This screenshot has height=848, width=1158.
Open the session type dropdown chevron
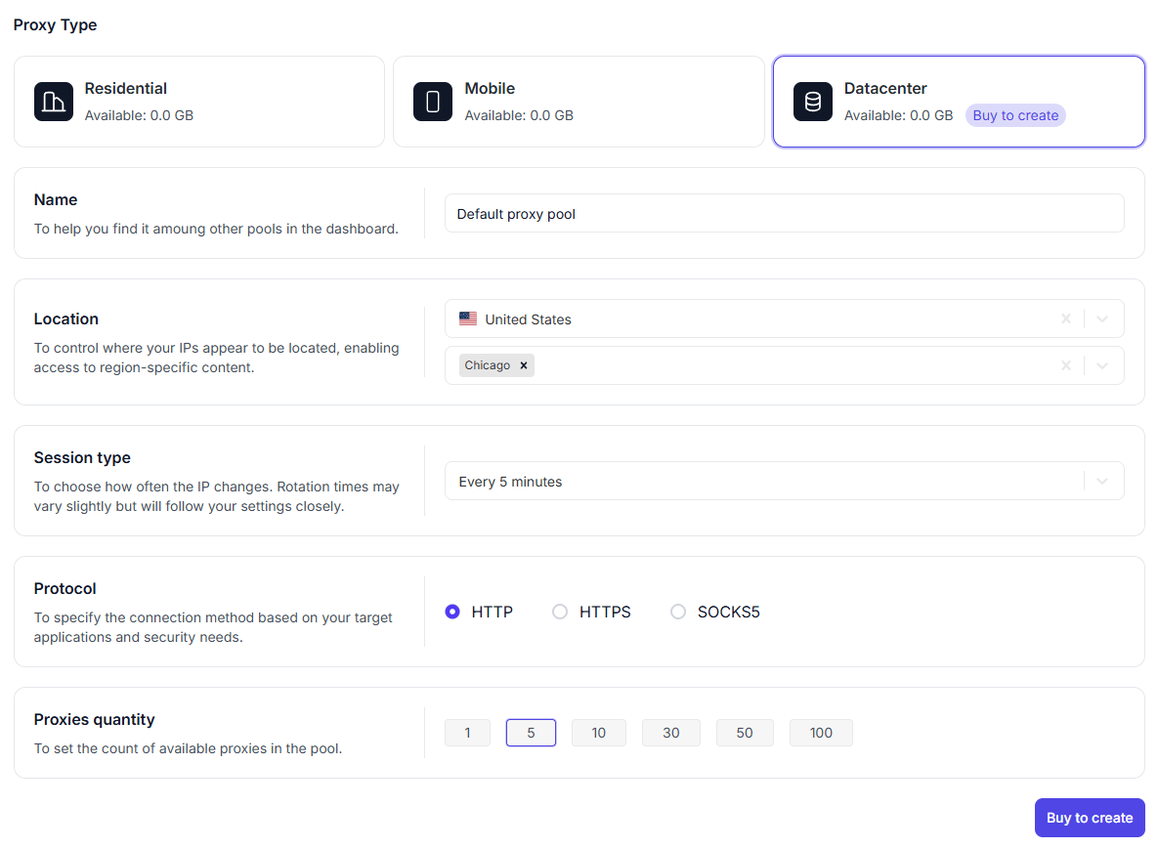[x=1102, y=482]
